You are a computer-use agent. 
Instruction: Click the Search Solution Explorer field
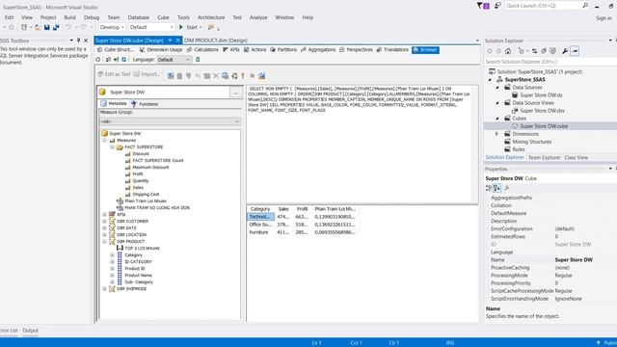pos(550,62)
